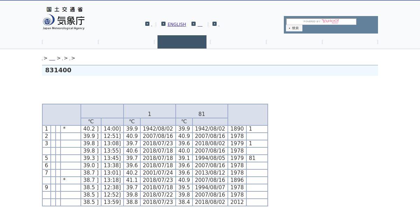Select time cell 12:52]
The image size is (420, 220).
point(112,195)
